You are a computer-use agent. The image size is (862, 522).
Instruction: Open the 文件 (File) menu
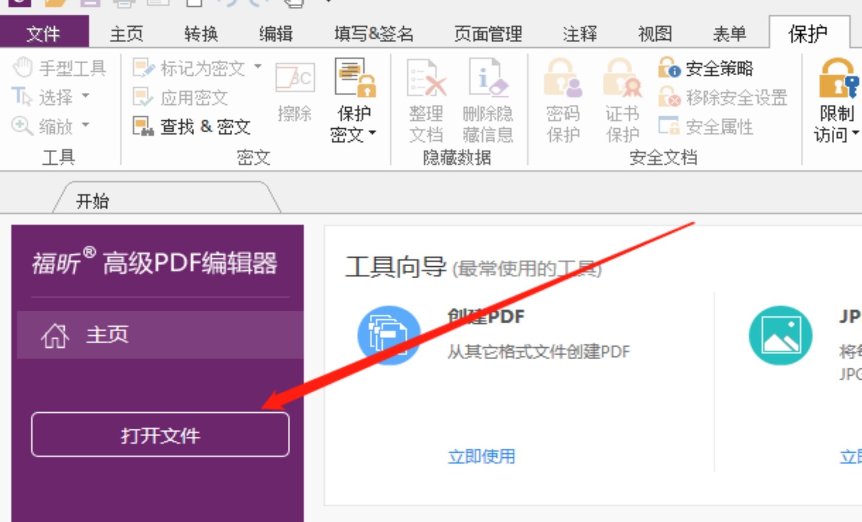(x=44, y=34)
